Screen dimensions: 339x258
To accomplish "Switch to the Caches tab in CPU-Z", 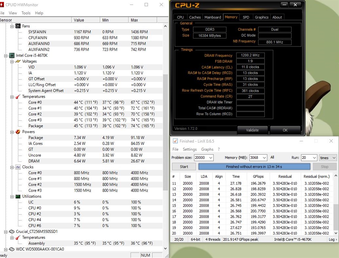I will click(195, 17).
